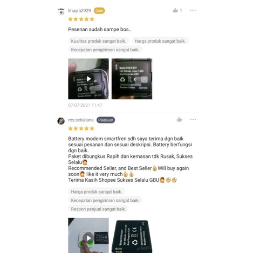Like ros.setialiana's review with thumbs-up icon
Screen dimensions: 253x253
[179, 120]
